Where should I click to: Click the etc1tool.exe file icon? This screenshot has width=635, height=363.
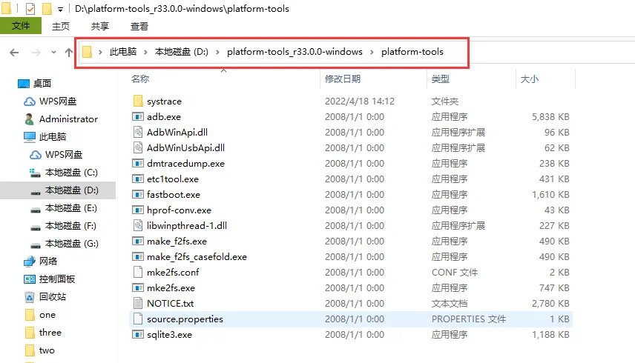tap(138, 179)
